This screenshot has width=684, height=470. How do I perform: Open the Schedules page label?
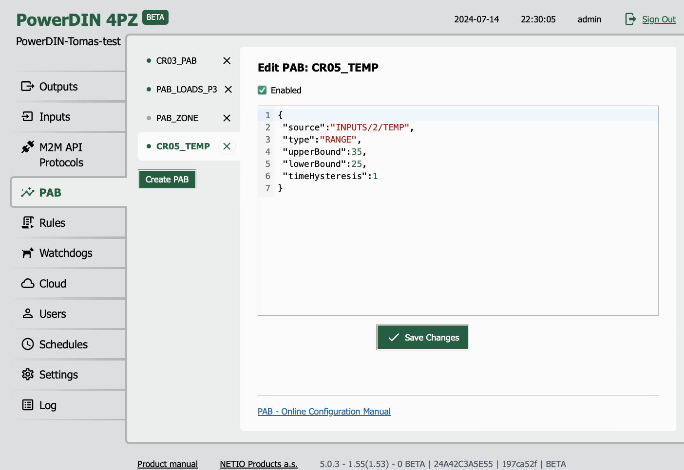[63, 344]
